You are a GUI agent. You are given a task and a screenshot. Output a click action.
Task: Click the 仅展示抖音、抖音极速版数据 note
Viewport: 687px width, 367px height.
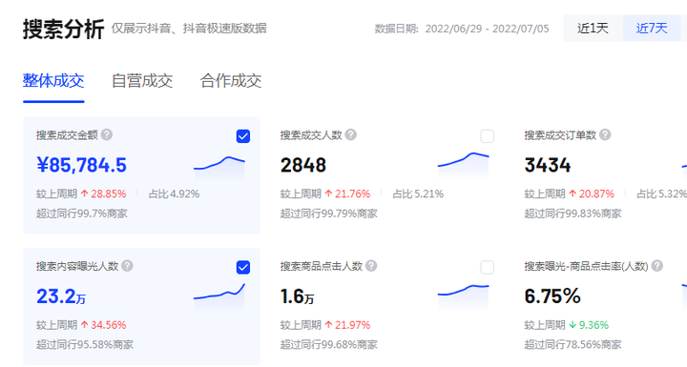[x=189, y=29]
